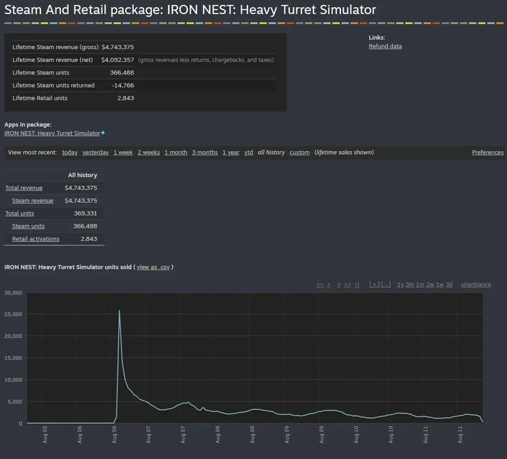Set the chart range to 3d

449,284
